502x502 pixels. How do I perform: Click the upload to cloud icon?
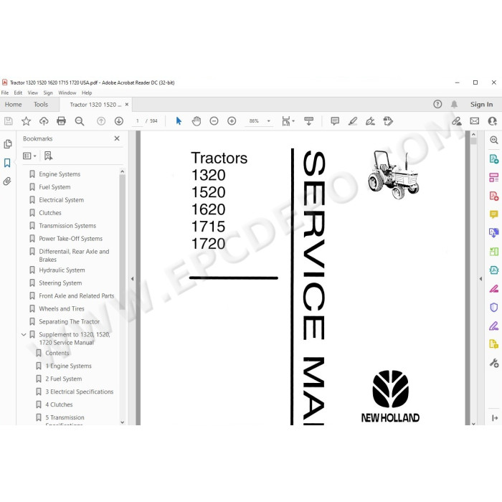coord(44,121)
